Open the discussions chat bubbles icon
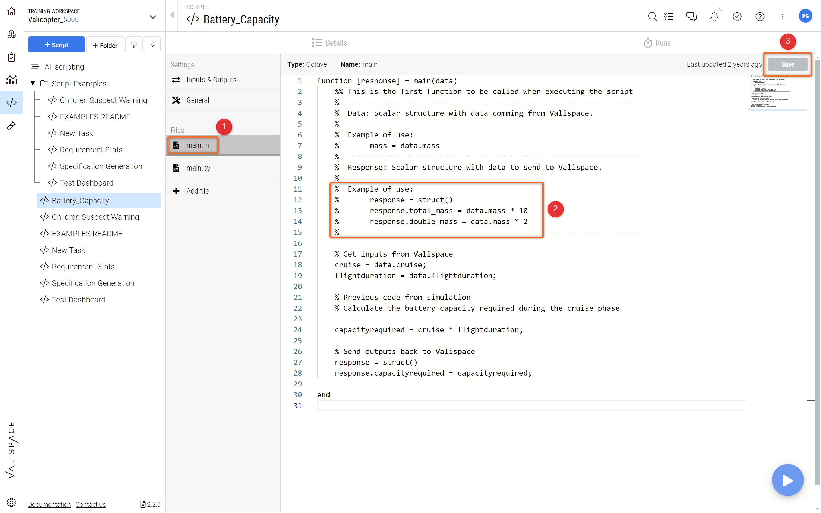Viewport: 821px width, 513px height. (691, 16)
